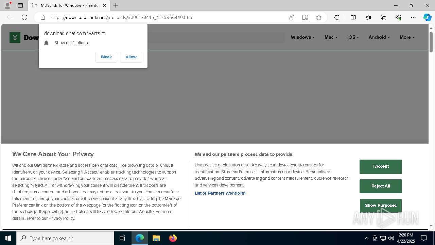Screen dimensions: 435x245
Task: Open the tab actions menu icon
Action: click(x=20, y=5)
